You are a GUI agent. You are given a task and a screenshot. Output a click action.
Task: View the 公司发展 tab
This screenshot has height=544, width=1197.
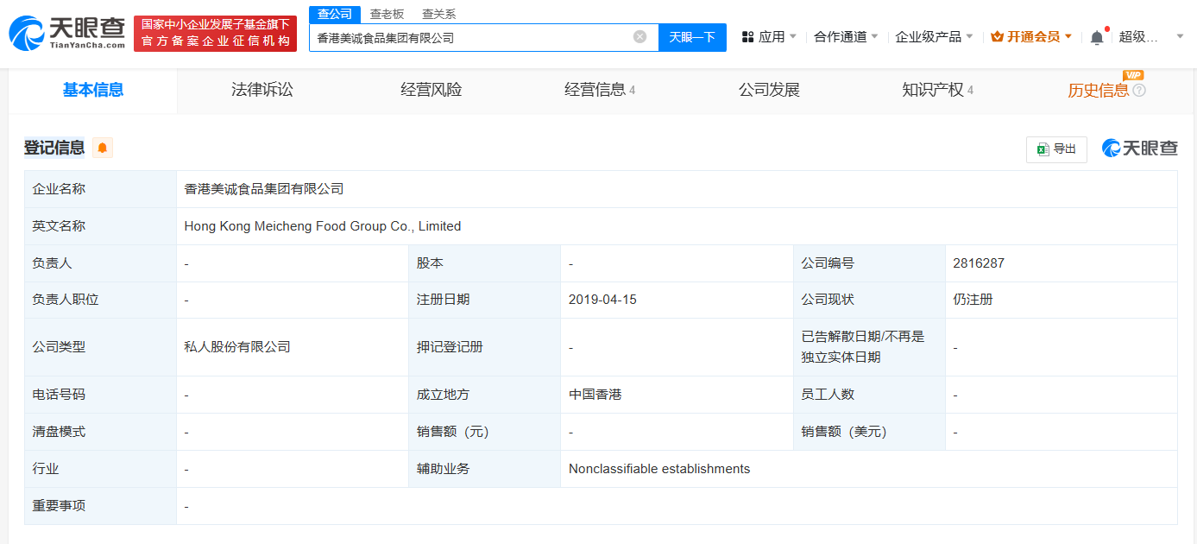pyautogui.click(x=767, y=90)
